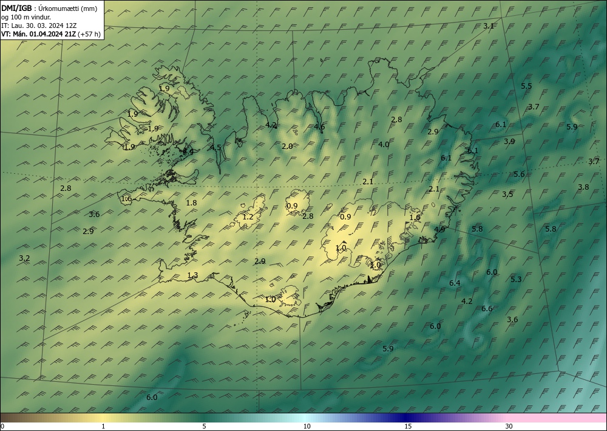Click the 5.6 value east of Iceland
Viewport: 607px width, 431px height.
(519, 174)
